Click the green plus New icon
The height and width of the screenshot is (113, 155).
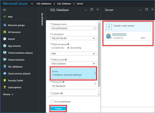(5, 16)
